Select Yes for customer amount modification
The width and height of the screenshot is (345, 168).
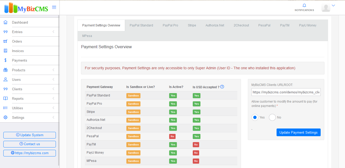tap(255, 117)
